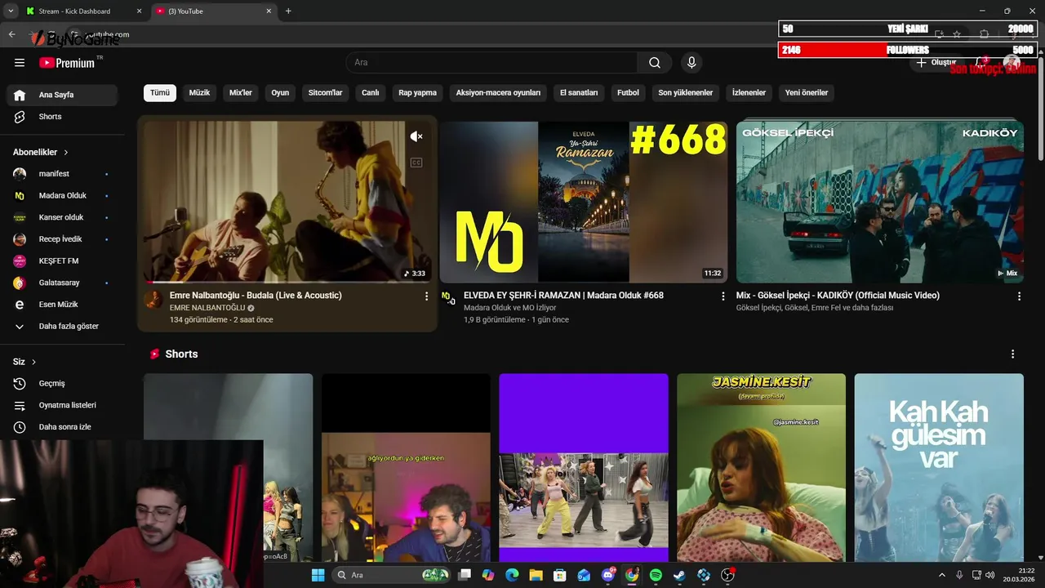
Task: Select the Canlı filter chip
Action: click(x=371, y=93)
